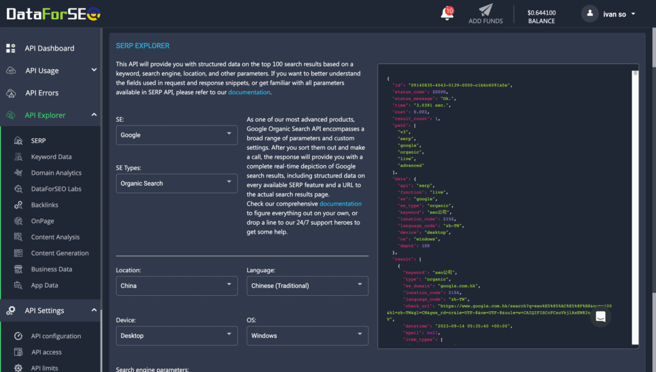Click the Add Funds paper plane icon
Screen dimensions: 656x372
pyautogui.click(x=486, y=10)
